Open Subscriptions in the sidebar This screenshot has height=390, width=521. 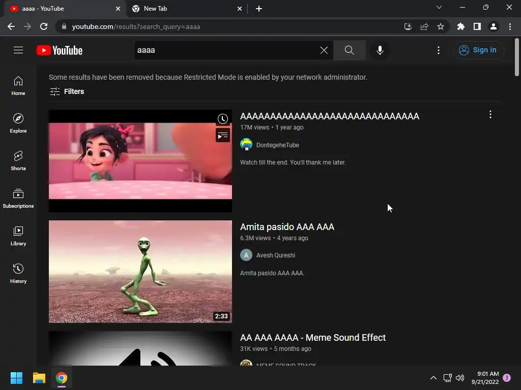click(18, 199)
